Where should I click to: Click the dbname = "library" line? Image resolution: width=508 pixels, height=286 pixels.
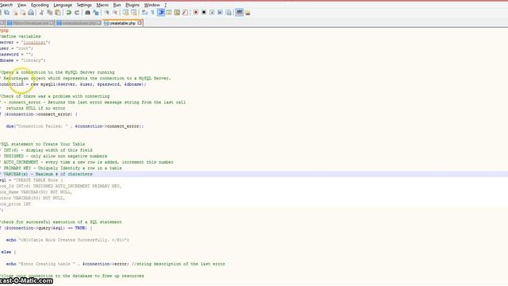click(22, 60)
